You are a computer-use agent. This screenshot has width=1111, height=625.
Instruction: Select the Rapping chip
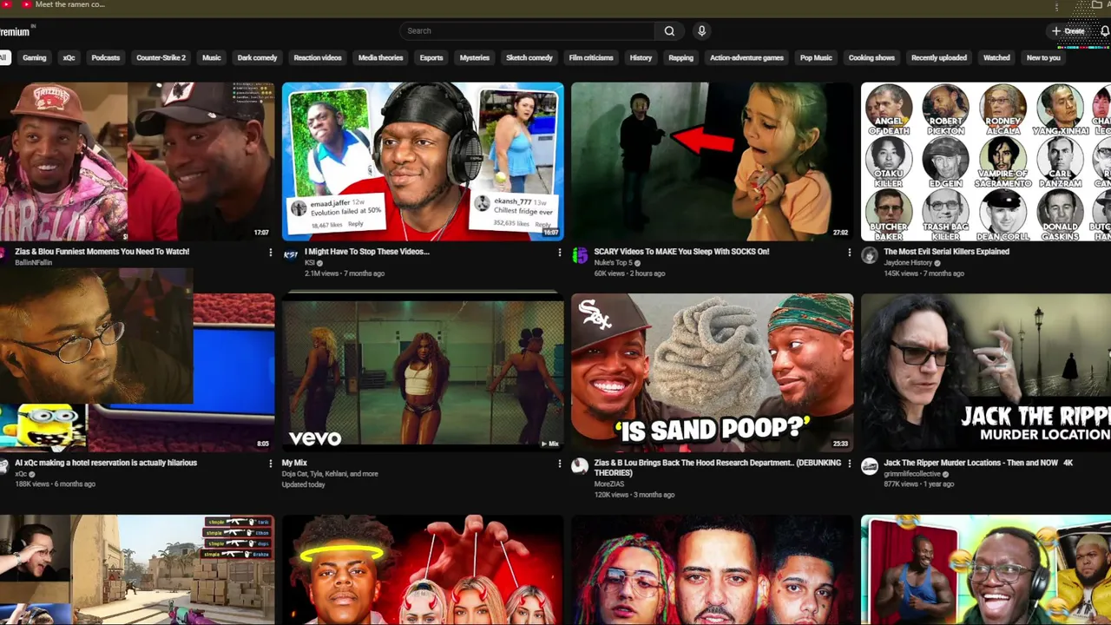[x=681, y=58]
